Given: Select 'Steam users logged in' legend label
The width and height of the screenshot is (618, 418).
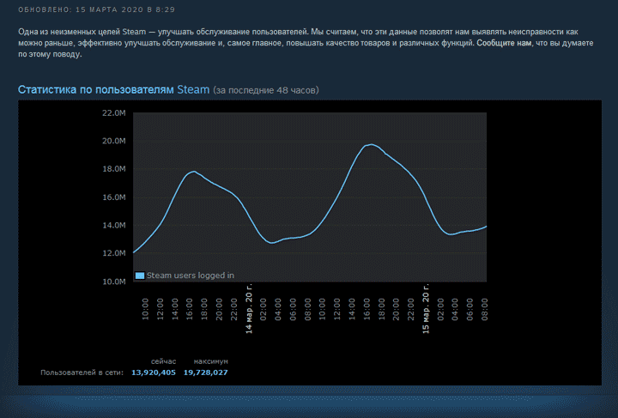Looking at the screenshot, I should pos(191,276).
